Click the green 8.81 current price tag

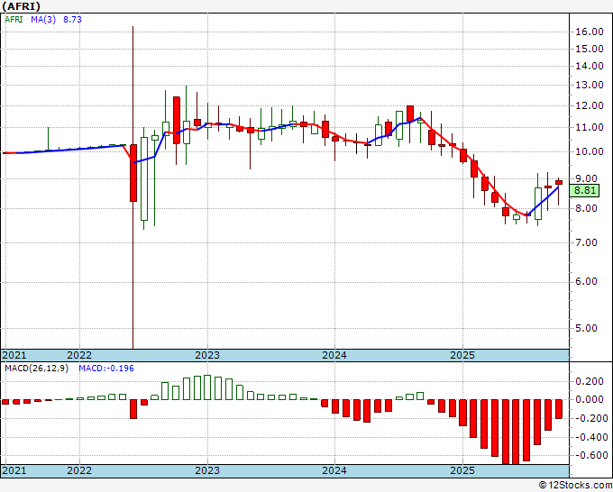click(x=585, y=191)
